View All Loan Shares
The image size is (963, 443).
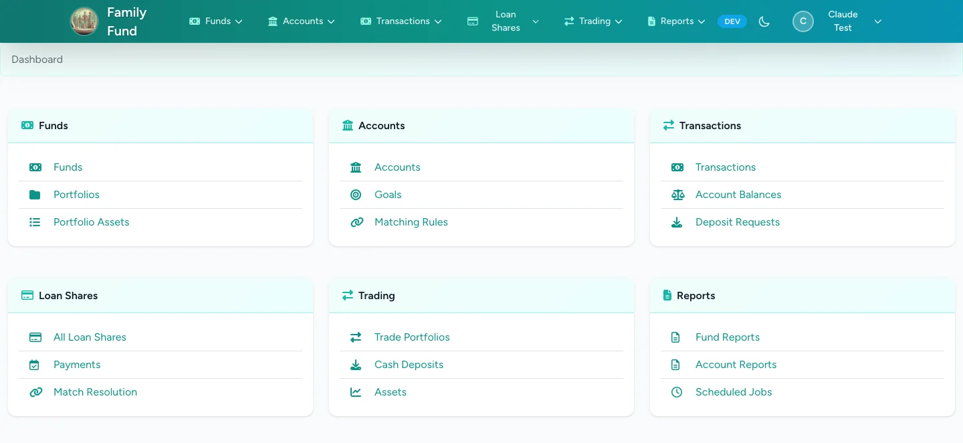coord(90,337)
